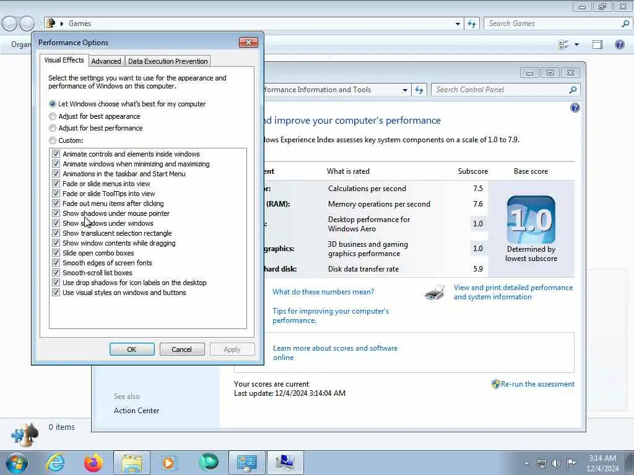Click Cancel in Performance Options

182,349
